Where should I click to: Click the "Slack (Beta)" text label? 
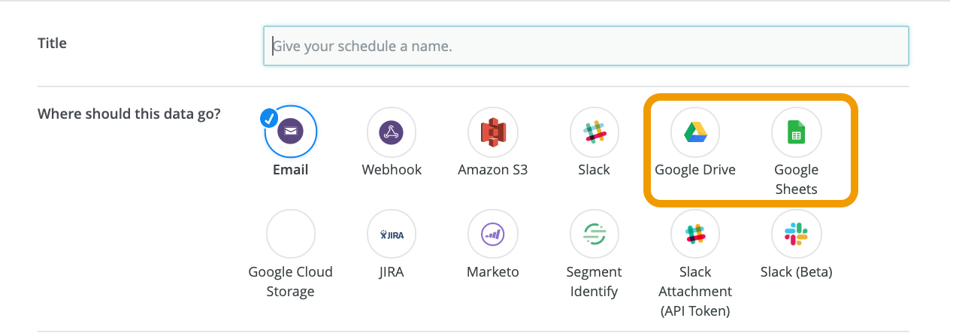796,272
